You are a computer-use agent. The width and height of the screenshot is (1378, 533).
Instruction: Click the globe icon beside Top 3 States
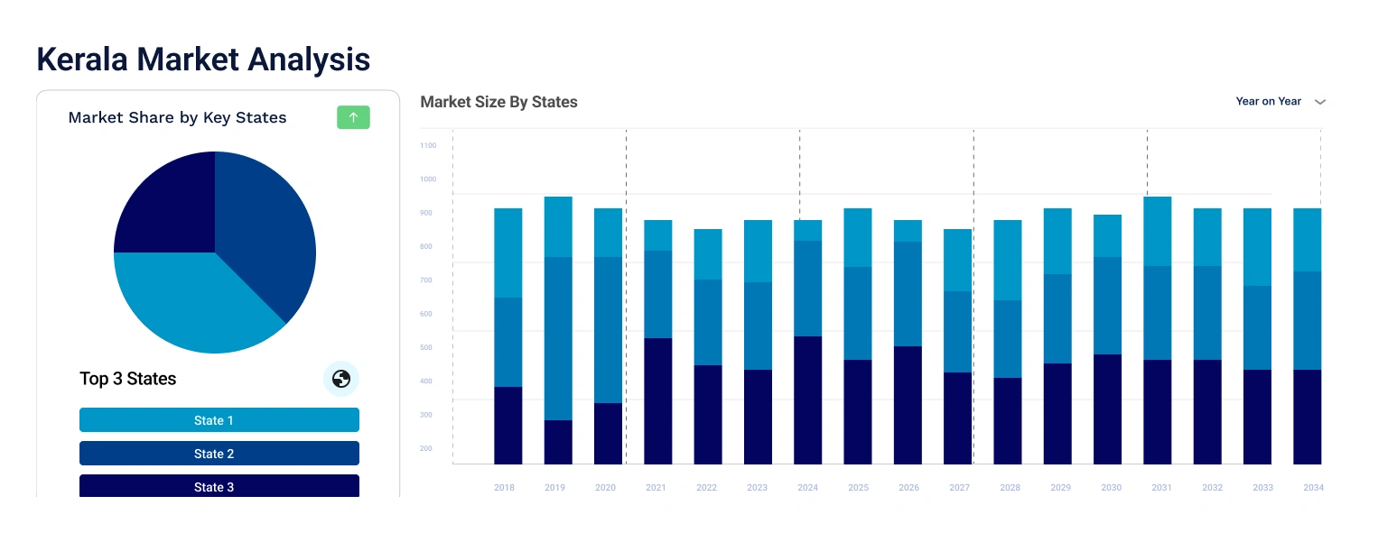[341, 379]
